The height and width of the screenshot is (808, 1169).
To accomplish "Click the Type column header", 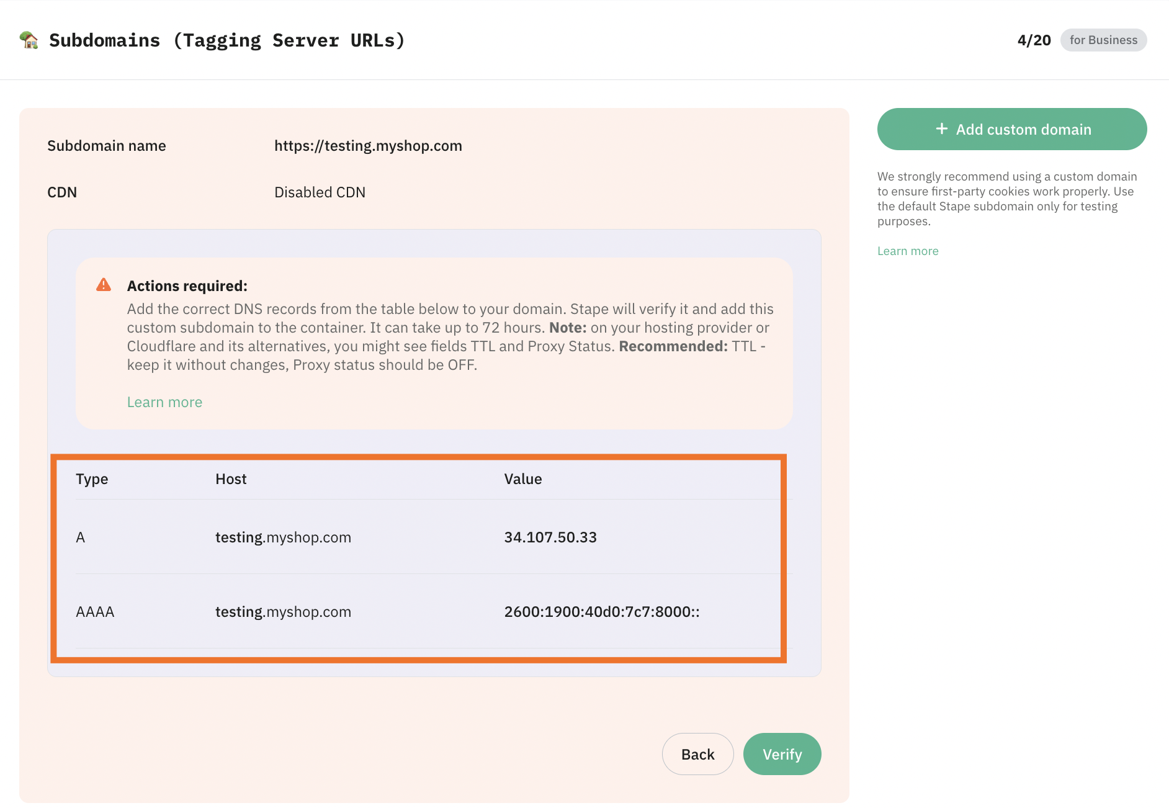I will [x=92, y=479].
